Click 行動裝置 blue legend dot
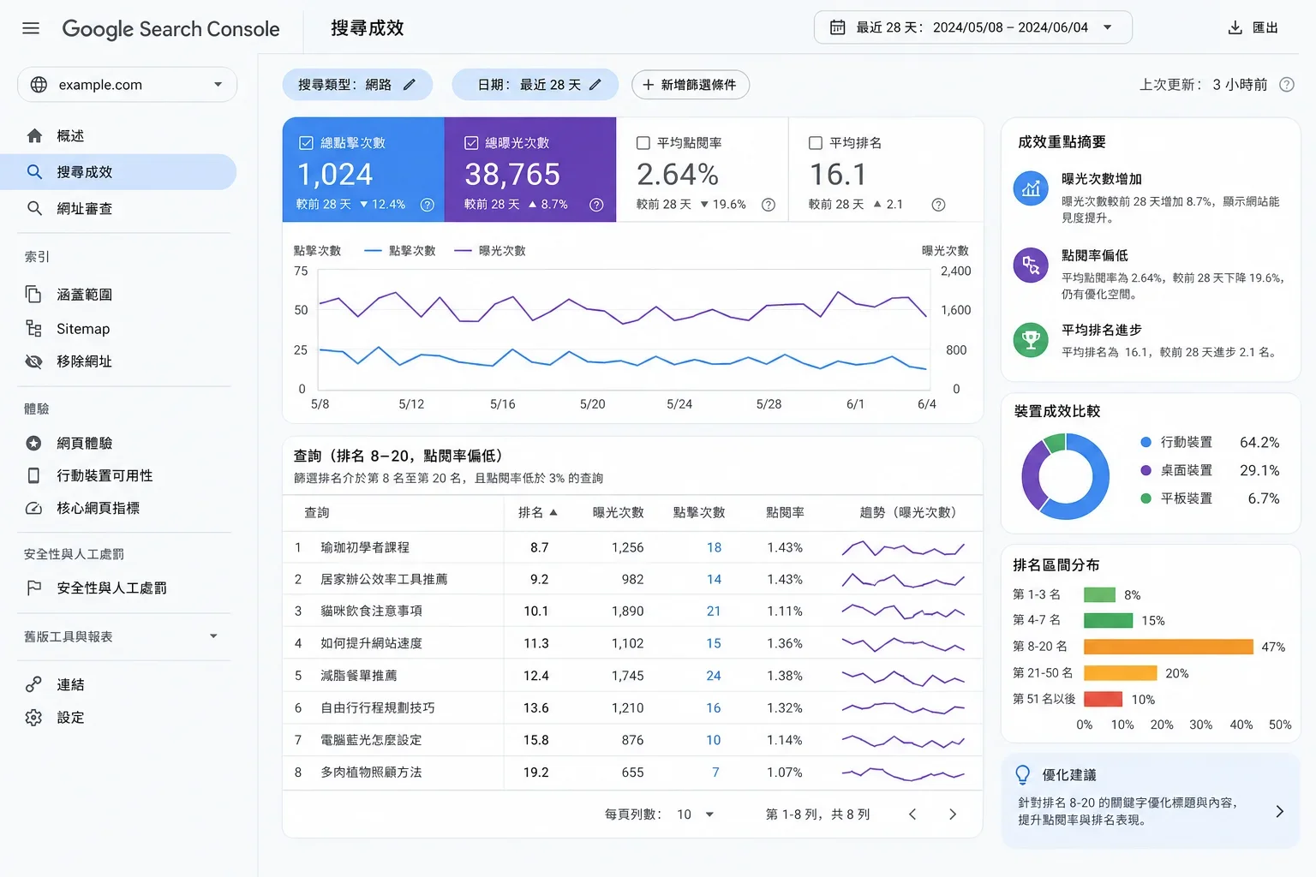The width and height of the screenshot is (1316, 877). coord(1146,442)
